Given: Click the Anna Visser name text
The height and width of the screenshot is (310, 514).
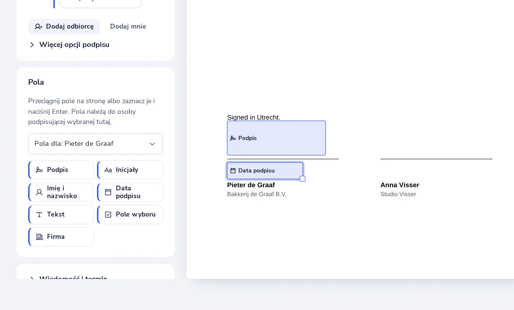Looking at the screenshot, I should [x=400, y=185].
